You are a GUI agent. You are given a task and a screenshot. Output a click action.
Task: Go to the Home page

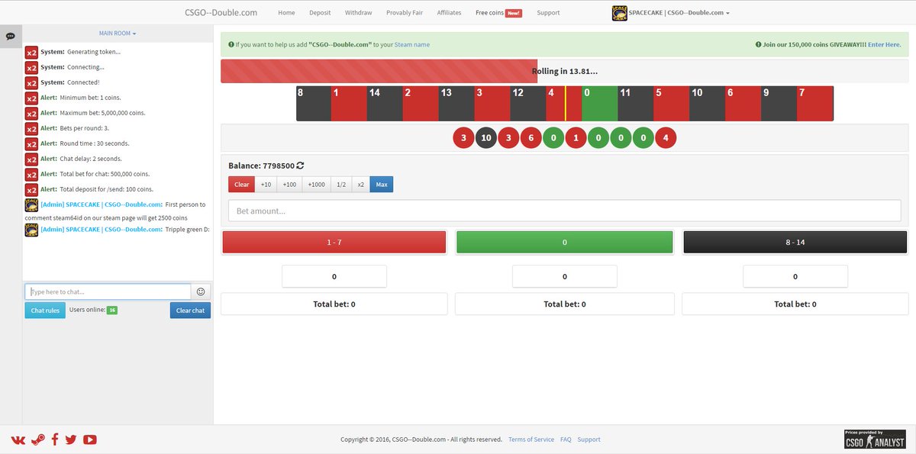pos(286,13)
